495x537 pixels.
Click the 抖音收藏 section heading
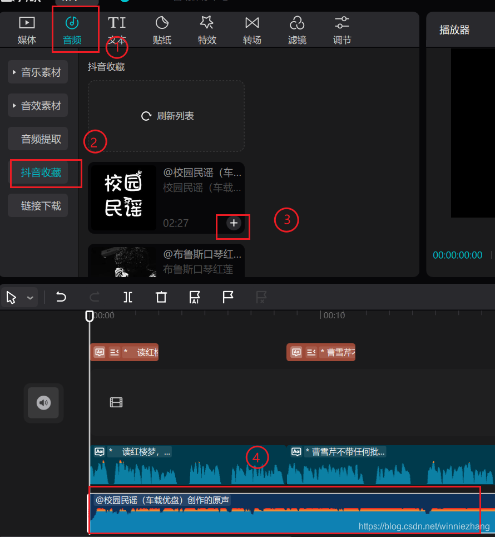(x=106, y=67)
